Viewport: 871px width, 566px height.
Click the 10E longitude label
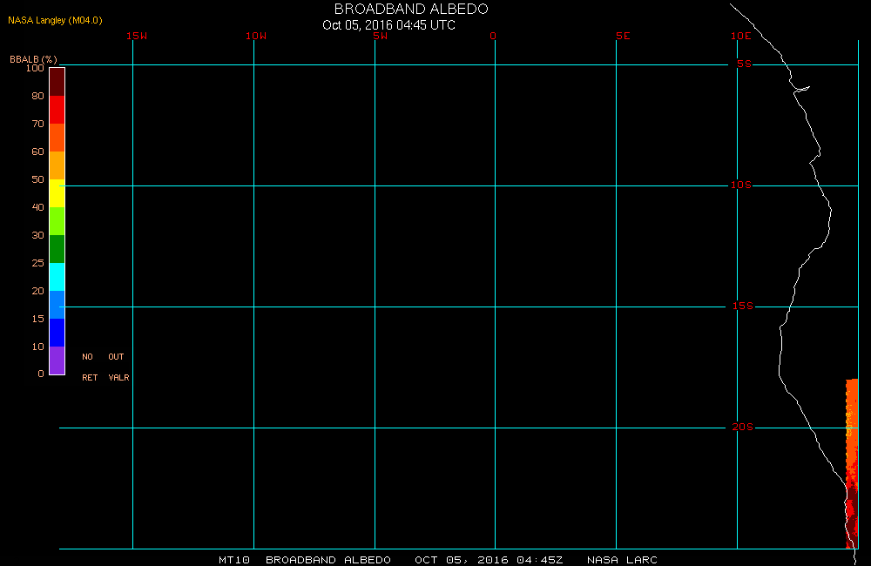[x=741, y=36]
